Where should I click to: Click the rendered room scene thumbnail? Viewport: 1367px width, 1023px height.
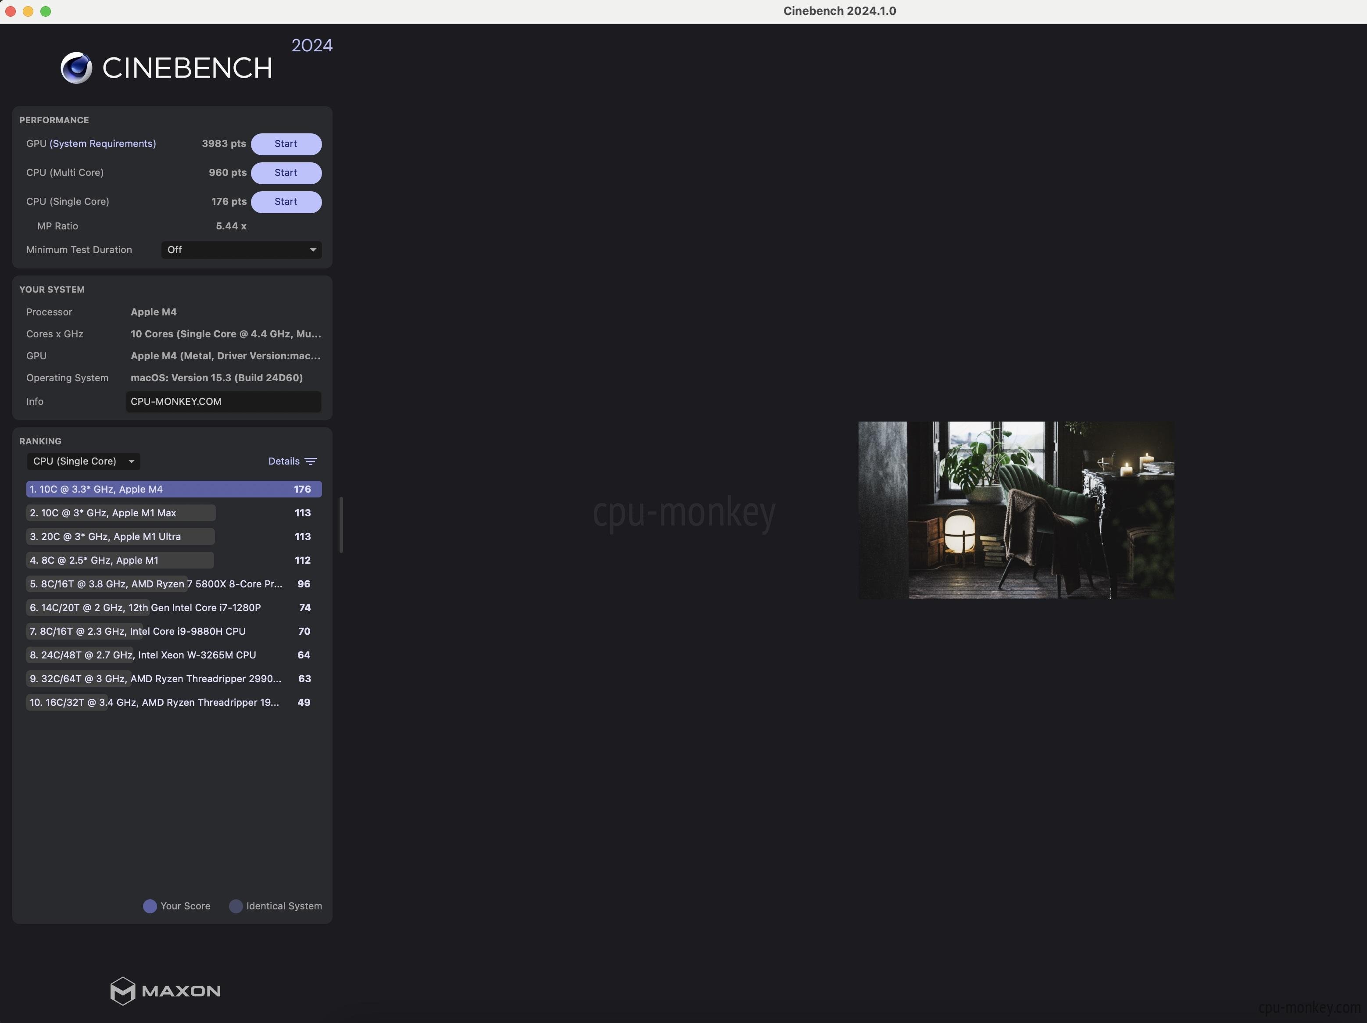point(1016,510)
